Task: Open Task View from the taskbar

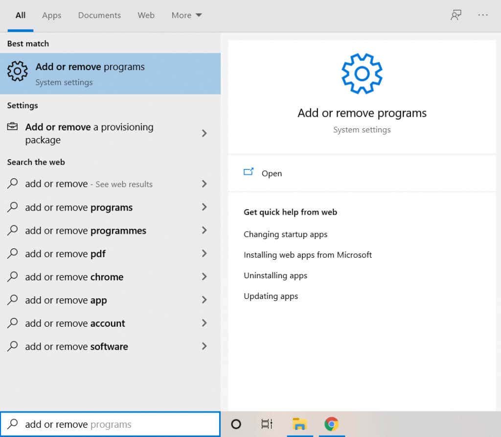Action: click(267, 424)
